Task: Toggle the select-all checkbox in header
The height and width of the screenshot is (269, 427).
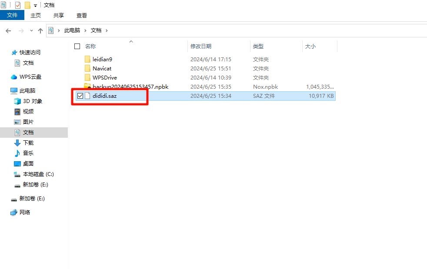Action: pos(77,46)
